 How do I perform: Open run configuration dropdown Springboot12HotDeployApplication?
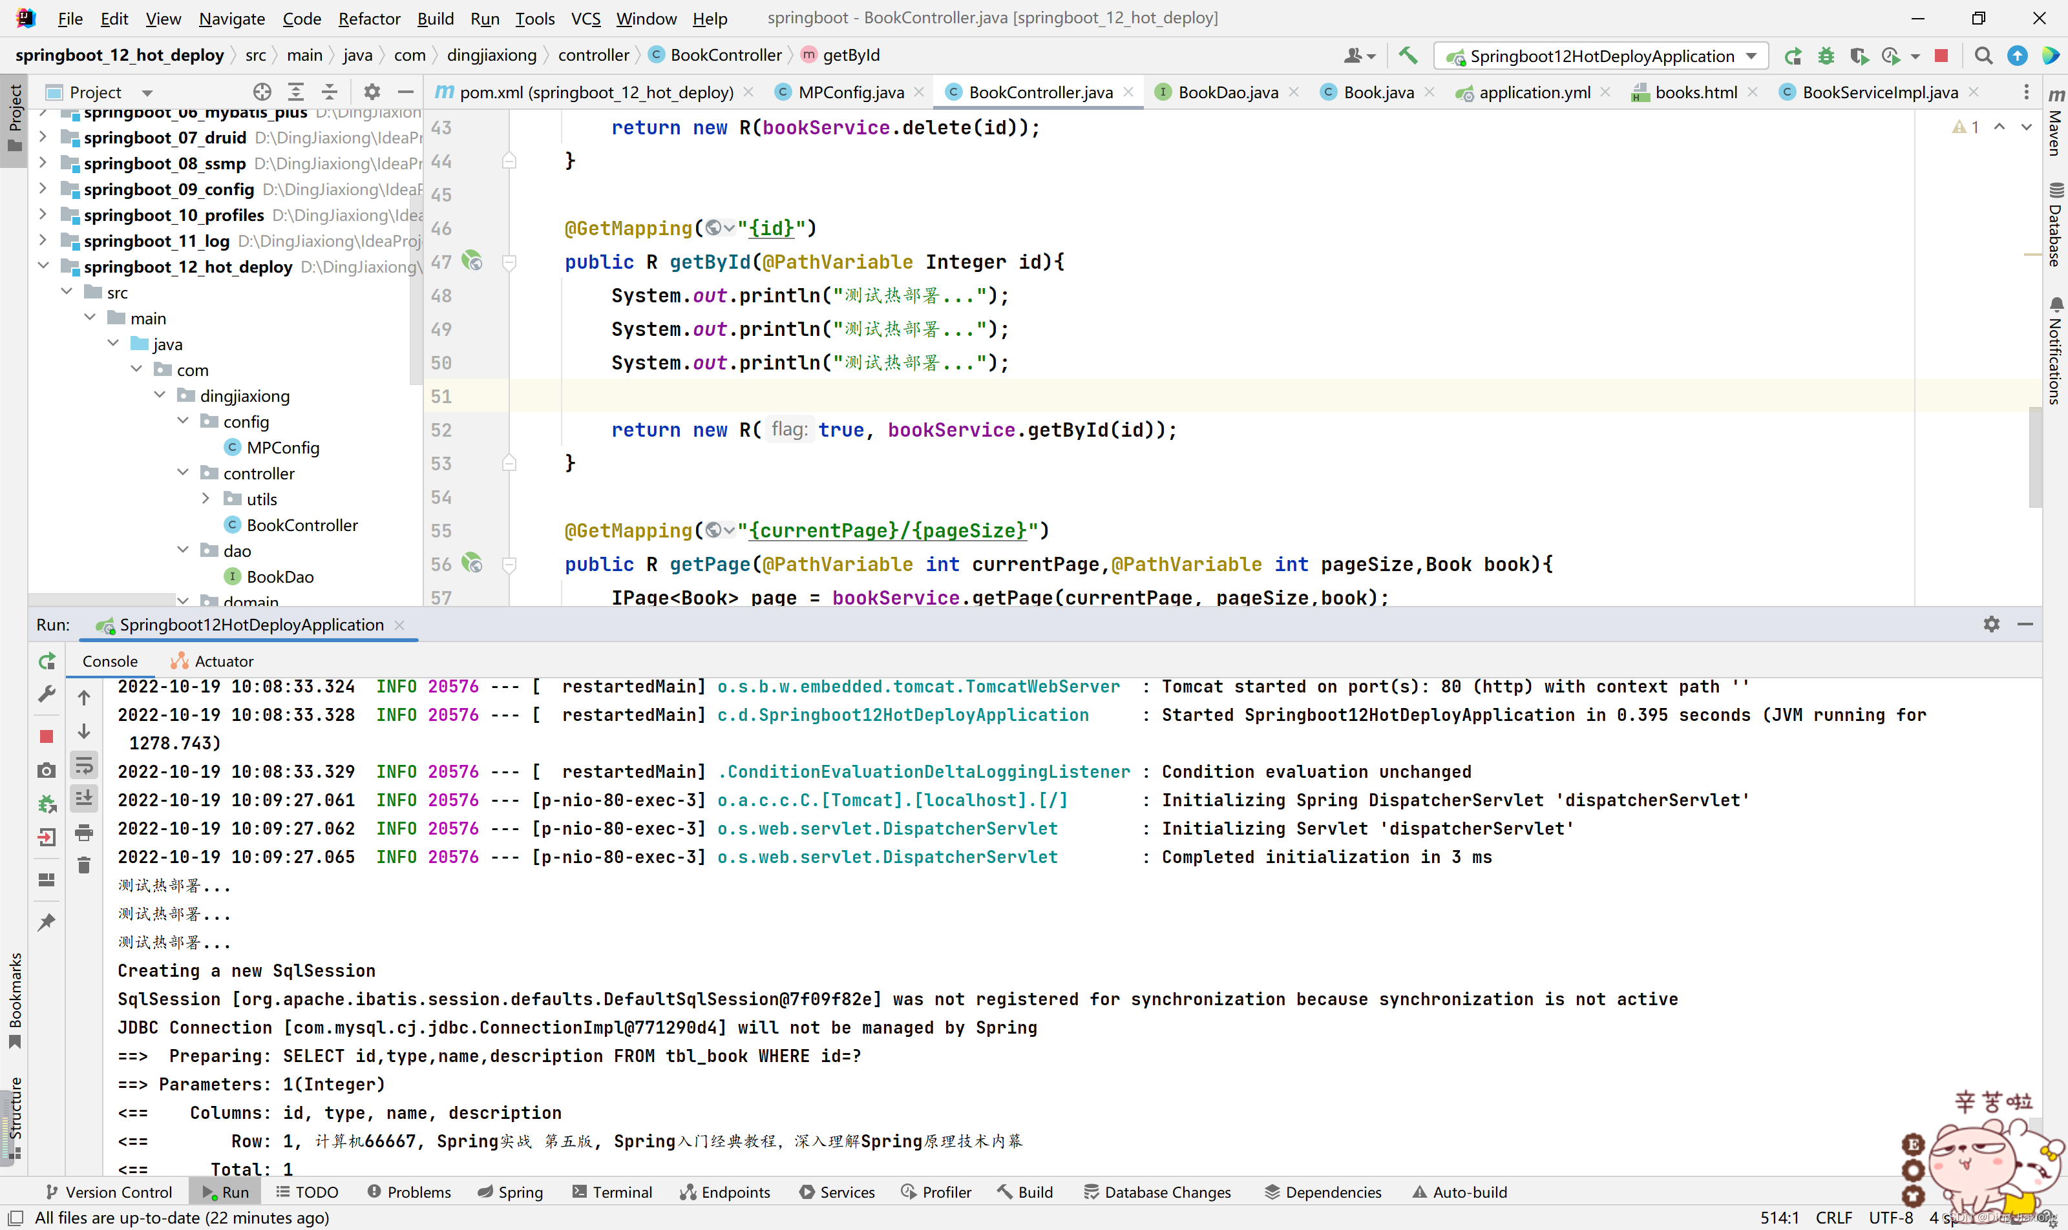(1600, 56)
